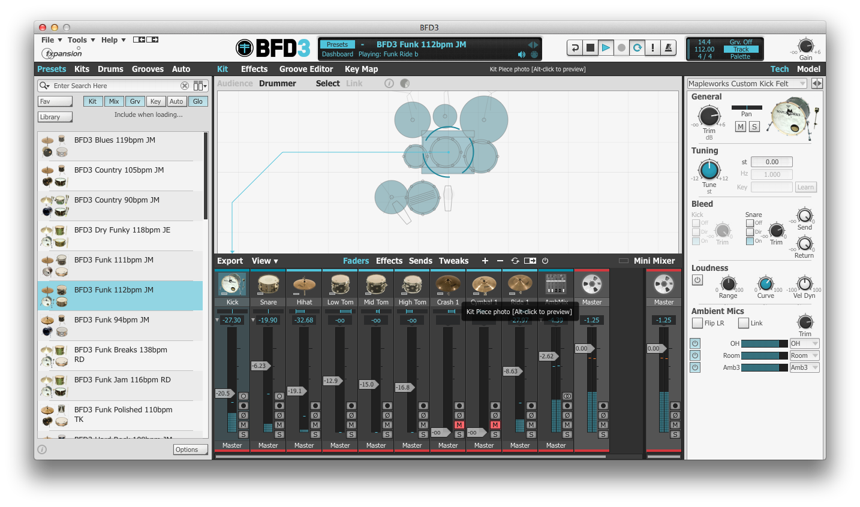Image resolution: width=860 pixels, height=507 pixels.
Task: Select the Crash 1 channel cymbal image
Action: 448,284
